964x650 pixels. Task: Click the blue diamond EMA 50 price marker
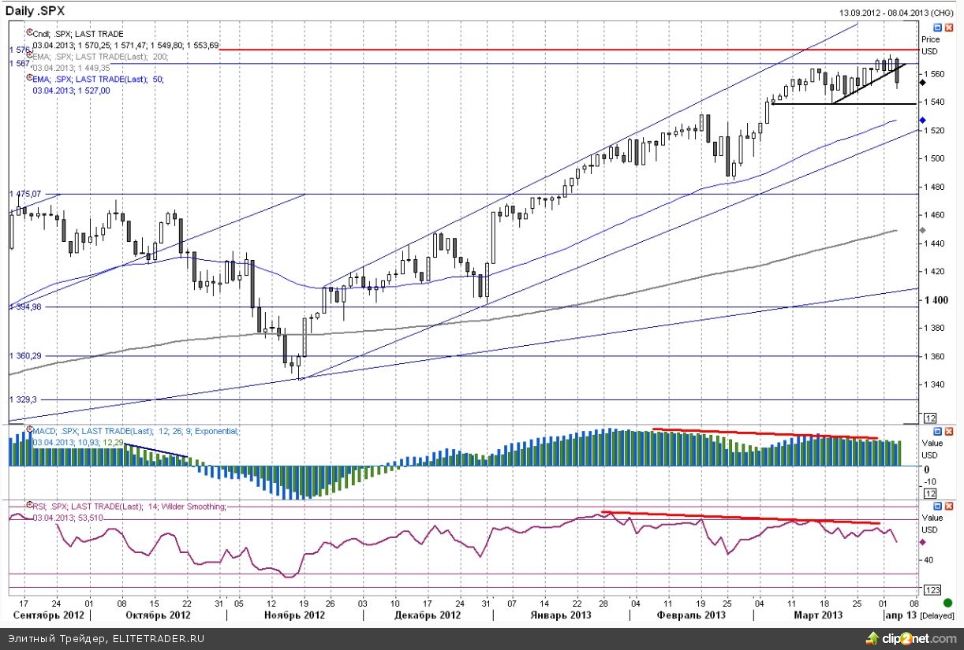pos(922,120)
